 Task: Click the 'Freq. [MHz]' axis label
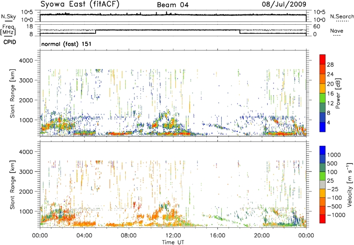(x=8, y=30)
